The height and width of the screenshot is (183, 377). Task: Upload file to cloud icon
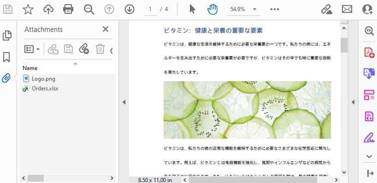pos(48,9)
